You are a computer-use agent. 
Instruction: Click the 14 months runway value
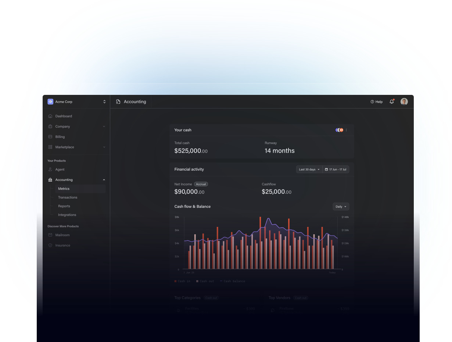pos(280,151)
